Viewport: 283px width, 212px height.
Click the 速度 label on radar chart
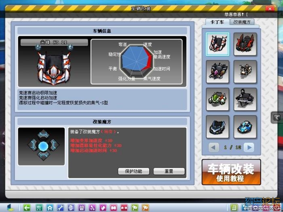coord(148,44)
